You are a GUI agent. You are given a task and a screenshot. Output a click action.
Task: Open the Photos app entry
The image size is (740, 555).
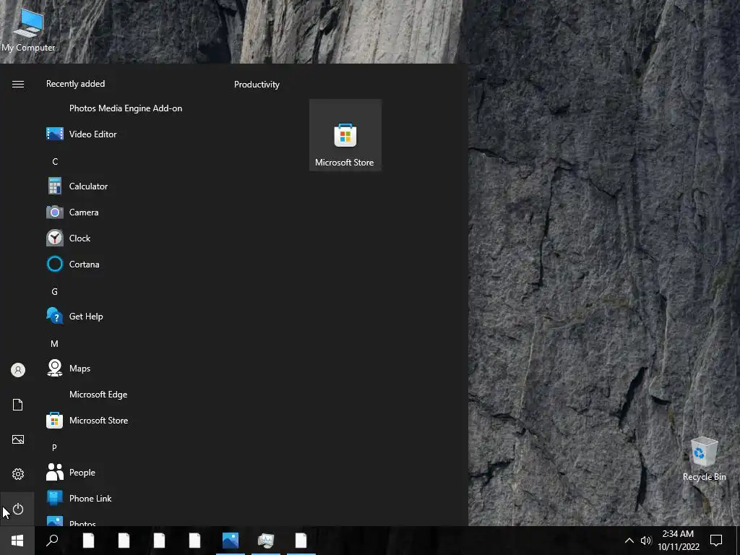coord(127,521)
